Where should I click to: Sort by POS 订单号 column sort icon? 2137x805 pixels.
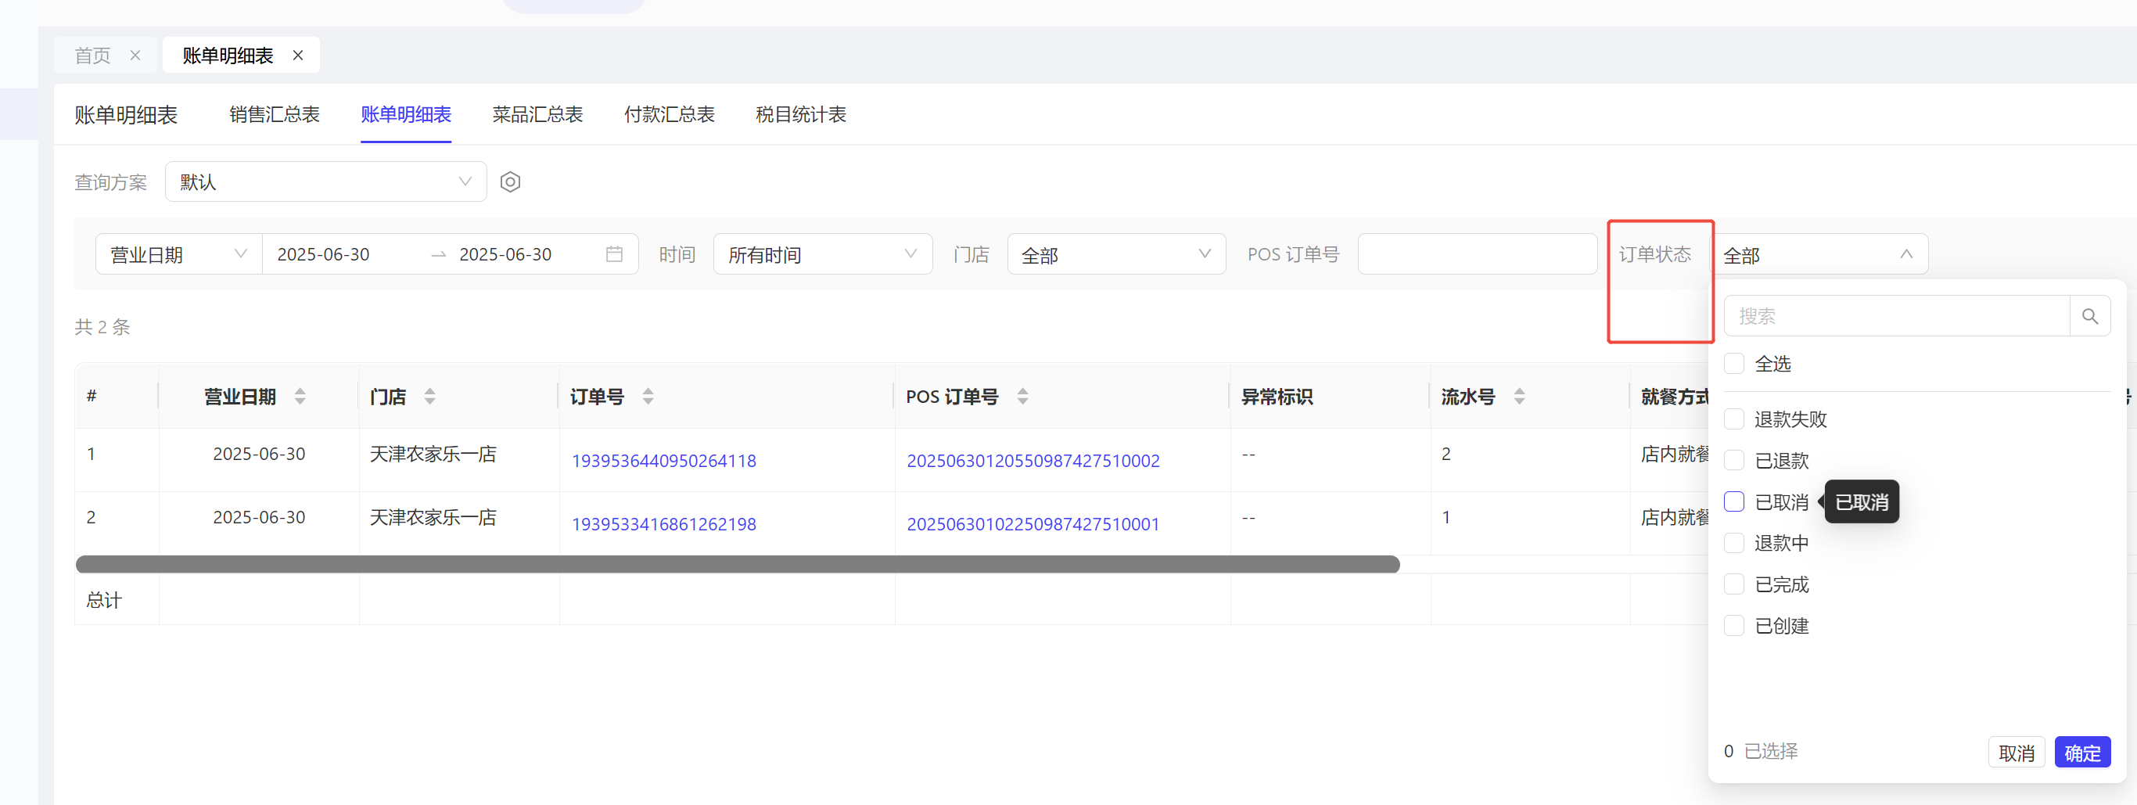coord(1023,397)
